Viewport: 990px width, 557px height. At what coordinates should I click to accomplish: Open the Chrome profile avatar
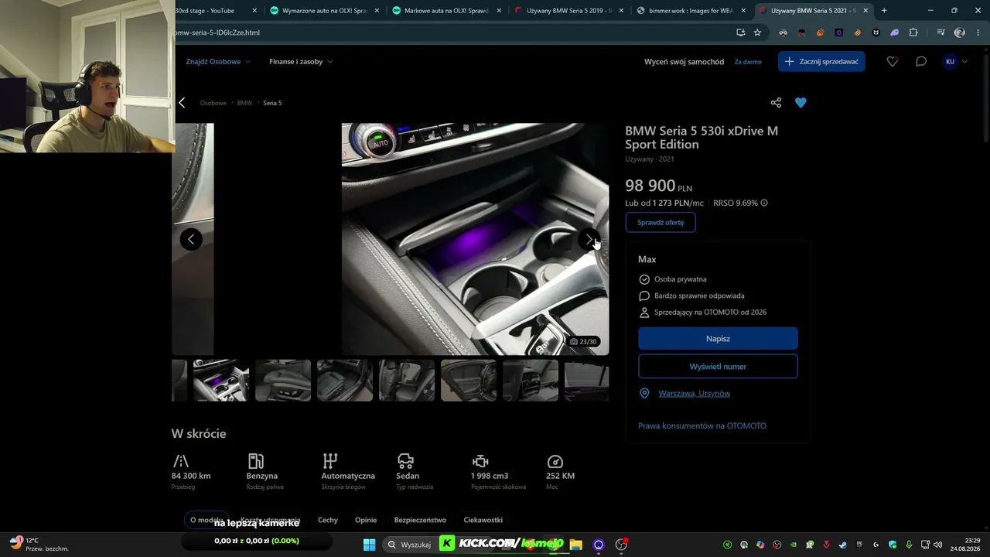click(960, 32)
